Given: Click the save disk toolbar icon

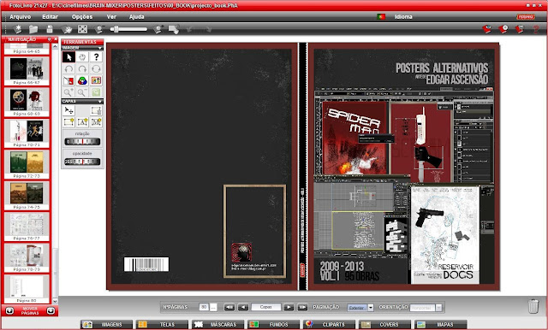Looking at the screenshot, I should click(x=50, y=29).
